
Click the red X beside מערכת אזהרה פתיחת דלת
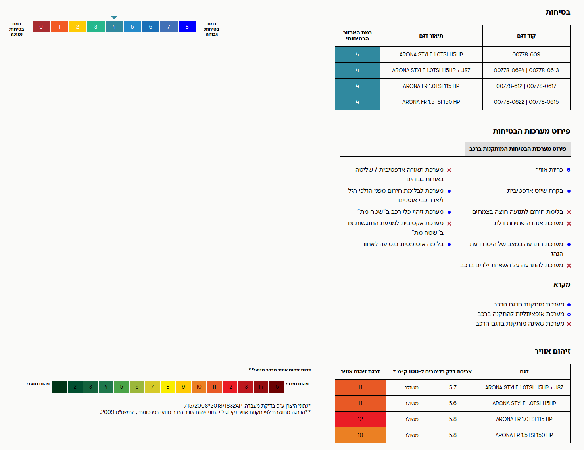click(x=569, y=224)
